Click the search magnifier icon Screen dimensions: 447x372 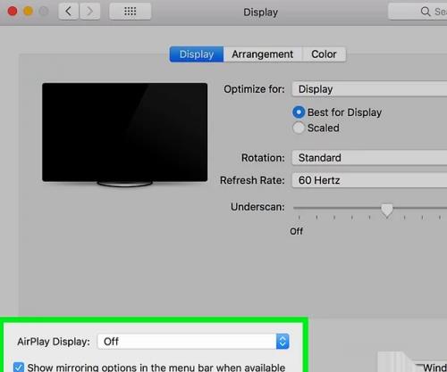point(426,12)
